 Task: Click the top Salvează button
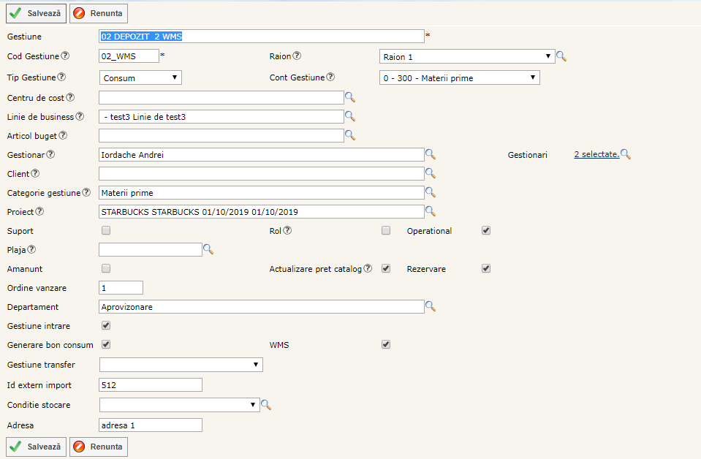[x=37, y=13]
